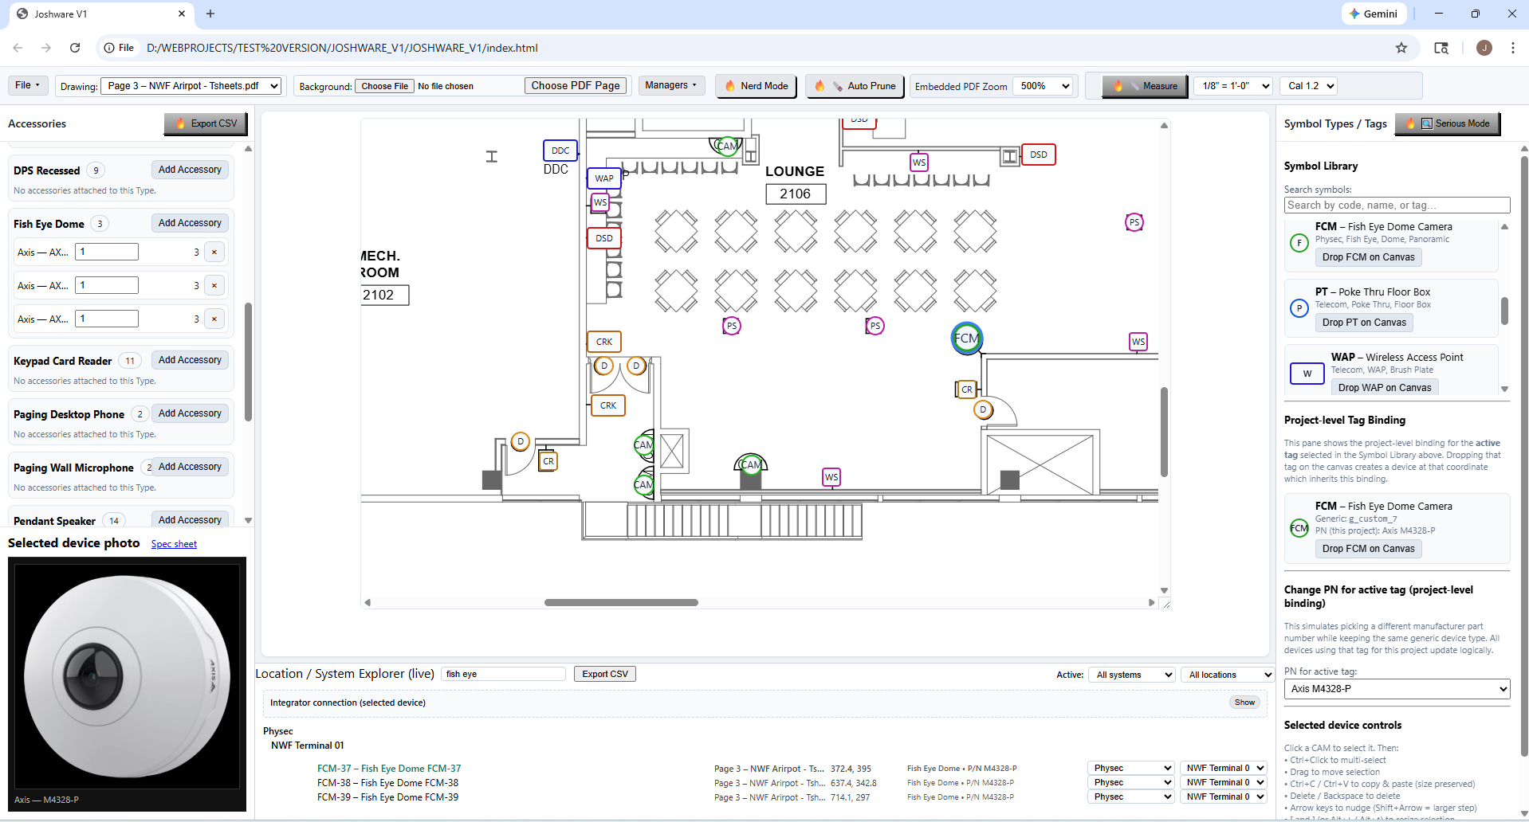Image resolution: width=1529 pixels, height=822 pixels.
Task: Click a PS speaker symbol on the floor plan
Action: point(731,325)
